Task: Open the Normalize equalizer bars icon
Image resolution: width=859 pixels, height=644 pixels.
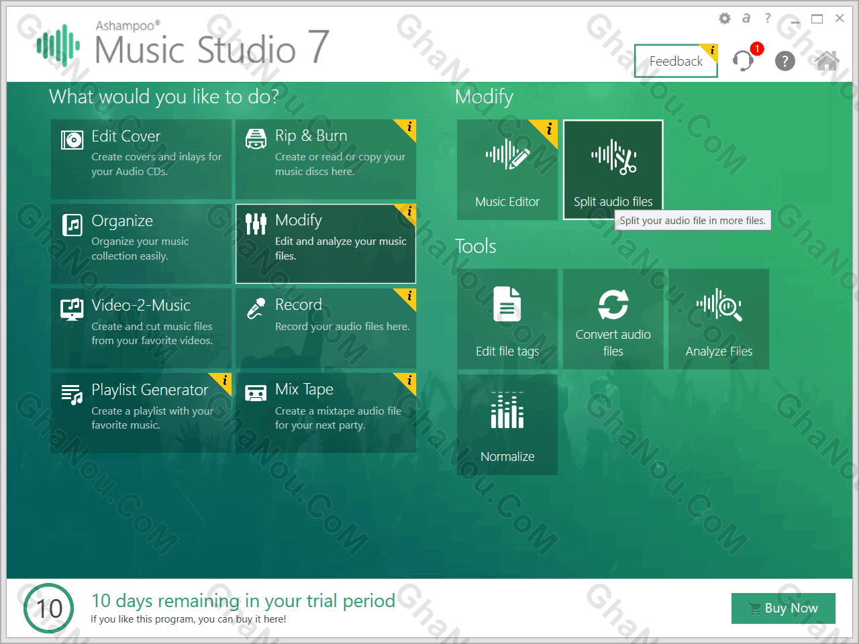Action: click(507, 410)
